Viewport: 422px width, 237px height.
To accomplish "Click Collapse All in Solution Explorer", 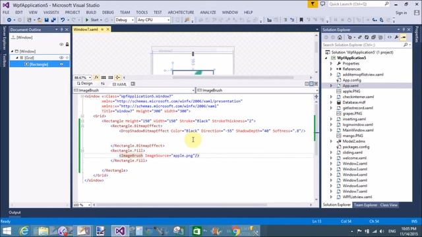I will pos(373,38).
